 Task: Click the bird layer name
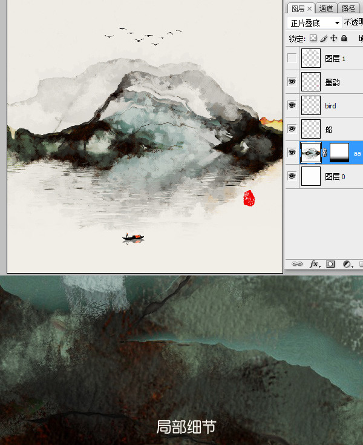330,106
